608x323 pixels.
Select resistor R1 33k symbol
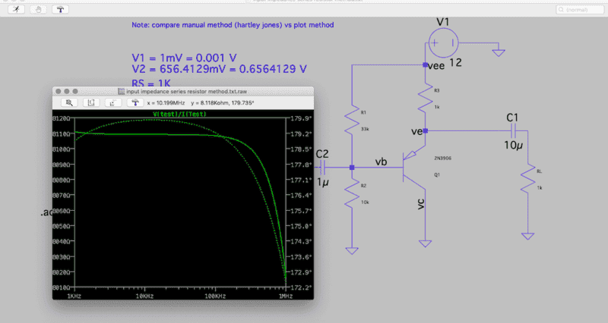coord(352,121)
